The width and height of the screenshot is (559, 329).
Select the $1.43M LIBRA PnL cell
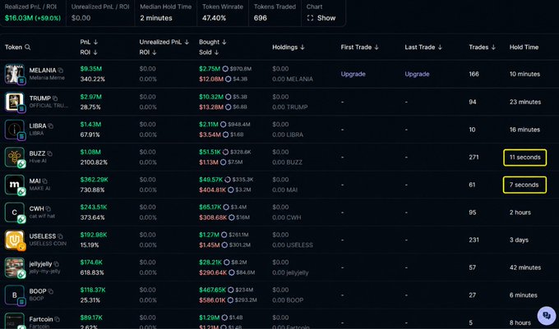90,124
